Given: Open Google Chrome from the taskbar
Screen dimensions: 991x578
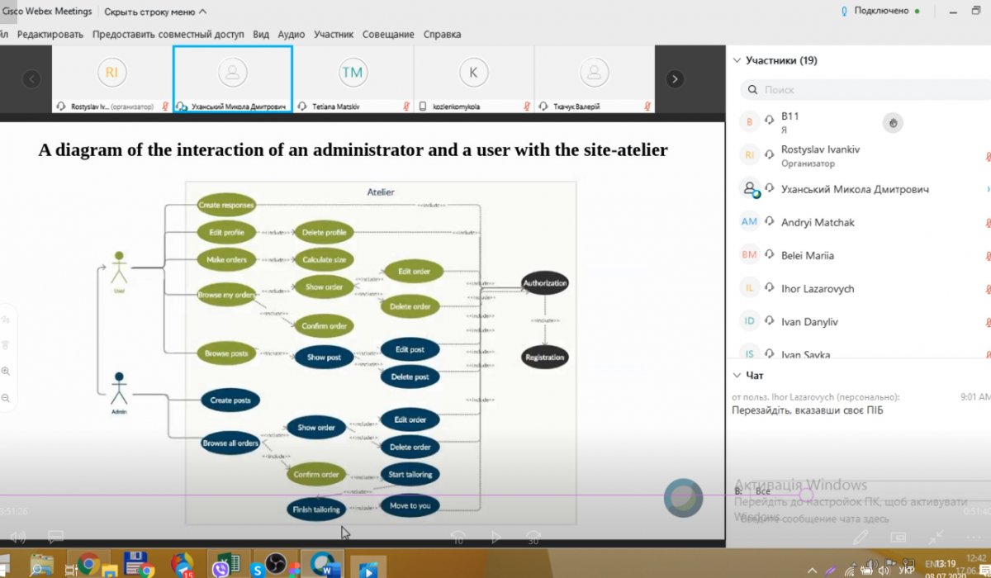Looking at the screenshot, I should (x=88, y=565).
